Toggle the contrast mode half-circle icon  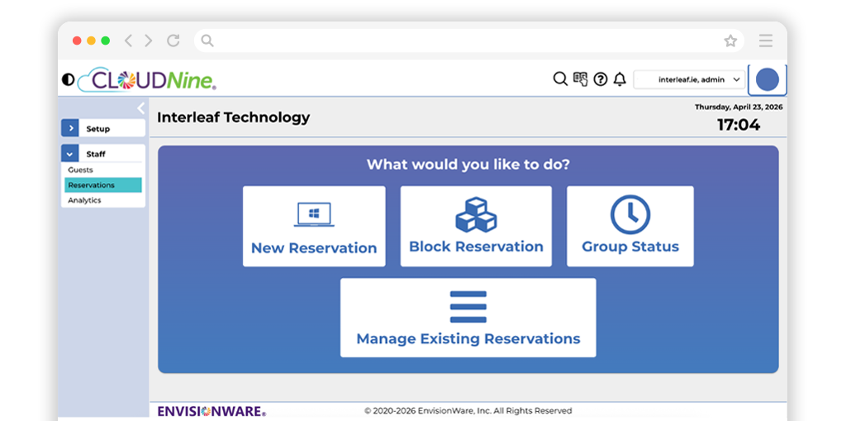tap(68, 80)
